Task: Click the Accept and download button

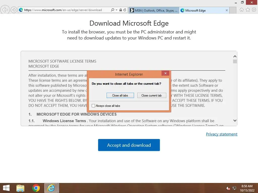Action: coord(129,145)
